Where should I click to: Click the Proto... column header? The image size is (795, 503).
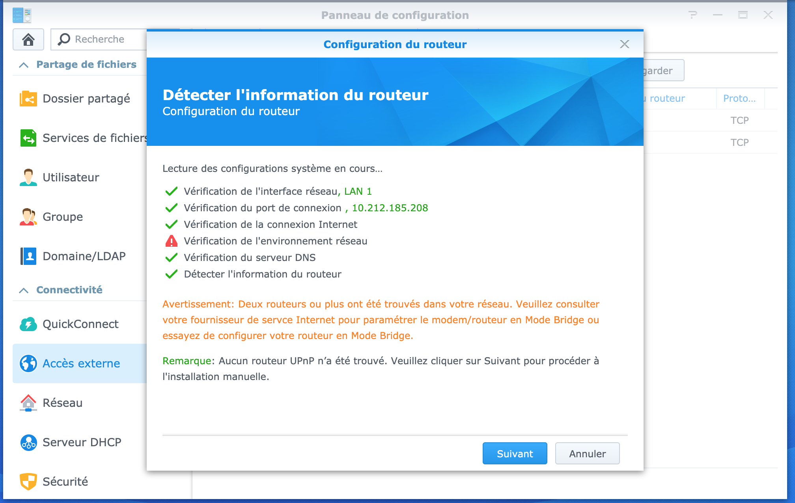click(x=740, y=99)
